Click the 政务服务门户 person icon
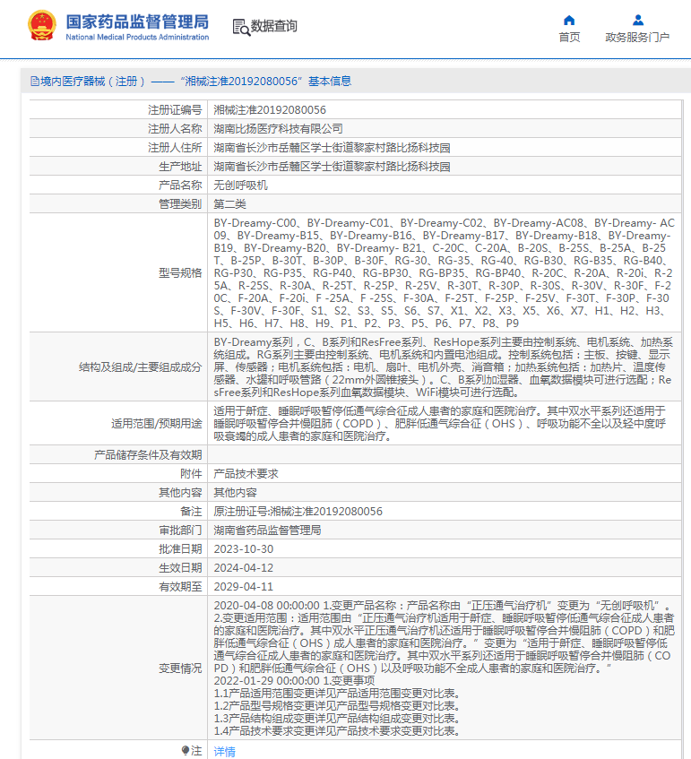The width and height of the screenshot is (691, 759). pyautogui.click(x=637, y=20)
